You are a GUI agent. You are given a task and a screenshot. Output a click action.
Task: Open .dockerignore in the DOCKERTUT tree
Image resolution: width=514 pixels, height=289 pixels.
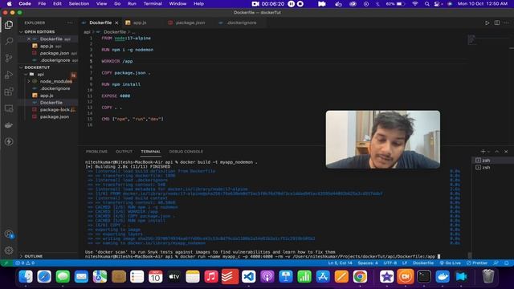tap(55, 88)
